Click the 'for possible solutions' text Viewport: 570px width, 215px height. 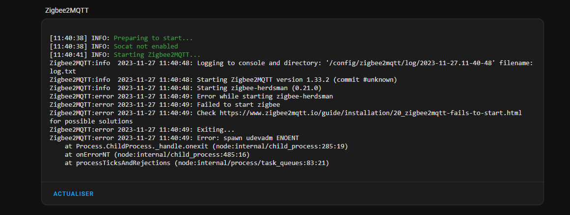[91, 121]
